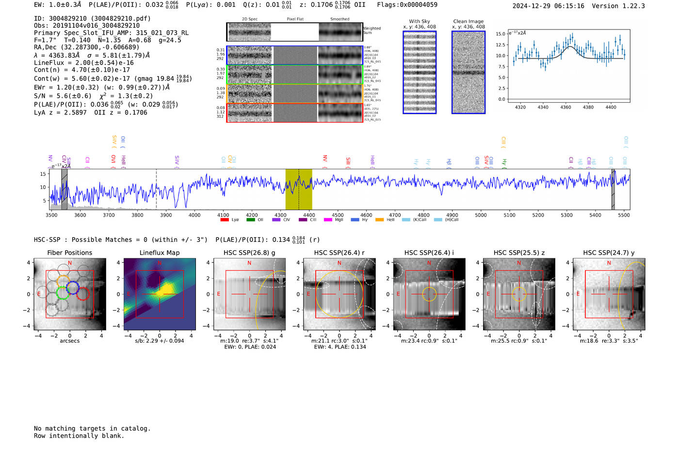This screenshot has height=462, width=679.
Task: Click the green dashed fiber circle
Action: [x=62, y=293]
